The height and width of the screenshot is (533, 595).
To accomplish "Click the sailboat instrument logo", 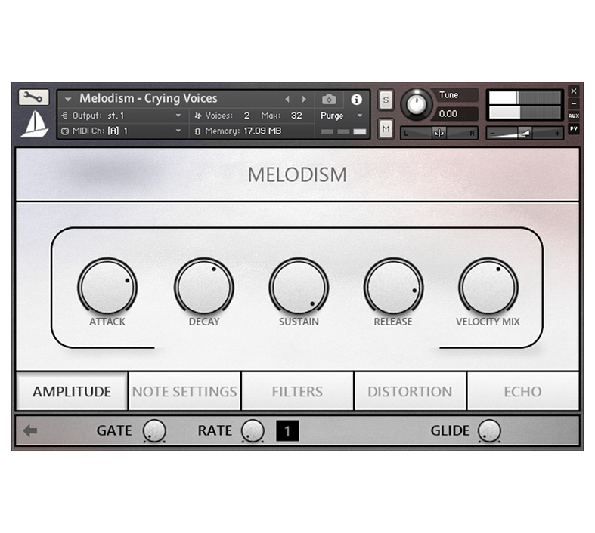I will tap(35, 124).
